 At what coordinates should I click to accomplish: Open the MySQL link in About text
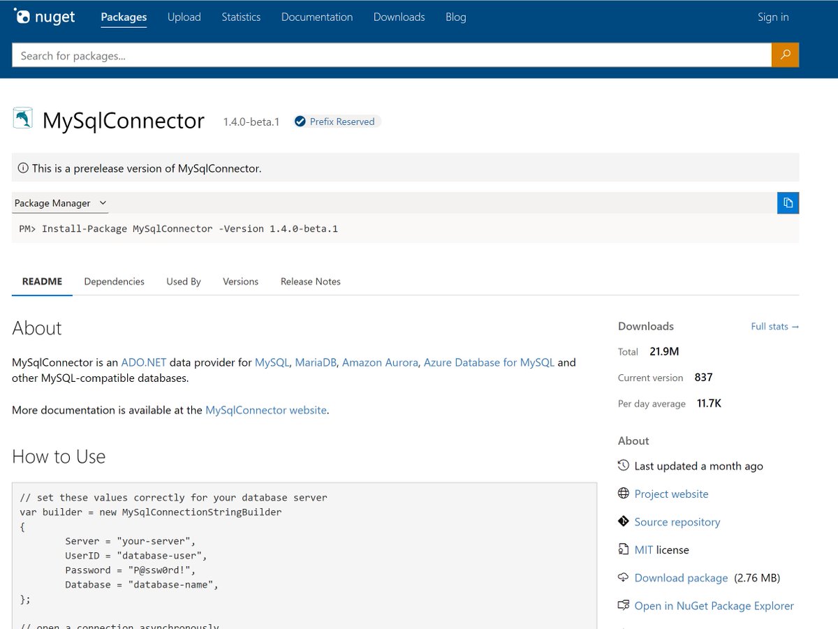pyautogui.click(x=272, y=362)
